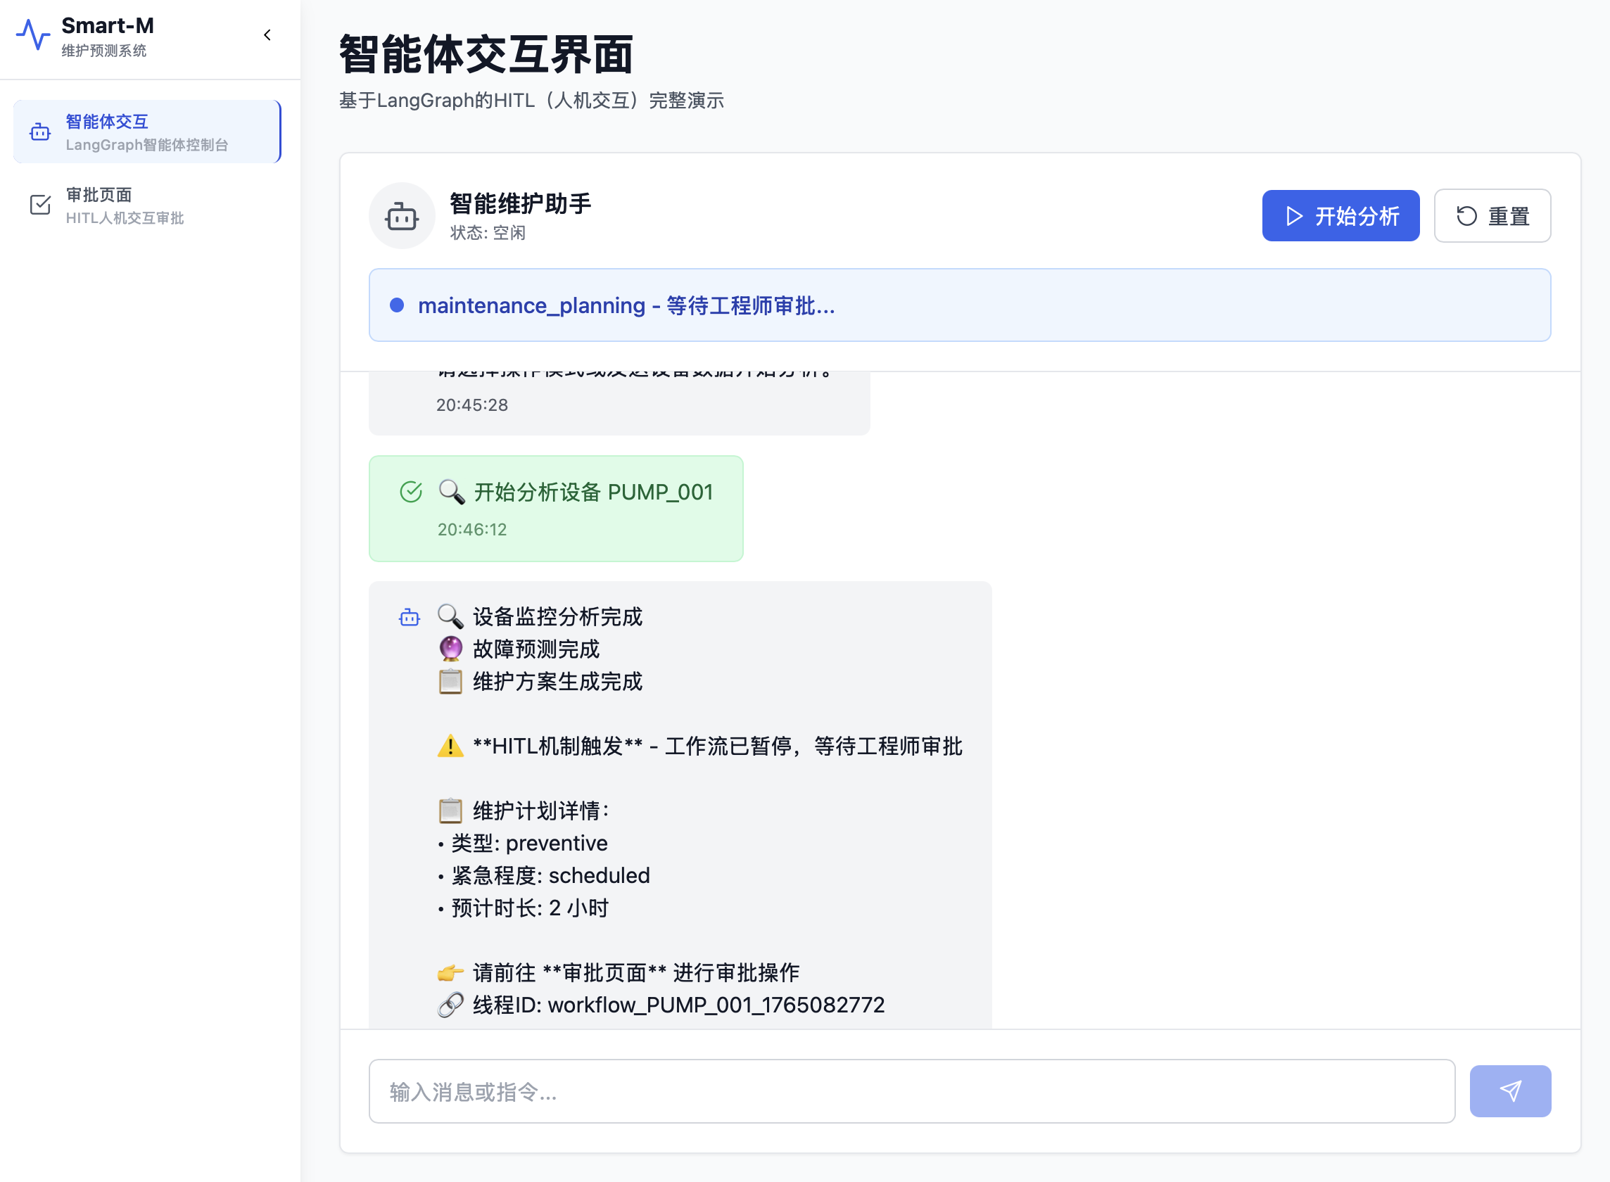Screen dimensions: 1610x1182
Task: Click the 类型: preventive line
Action: click(x=523, y=844)
